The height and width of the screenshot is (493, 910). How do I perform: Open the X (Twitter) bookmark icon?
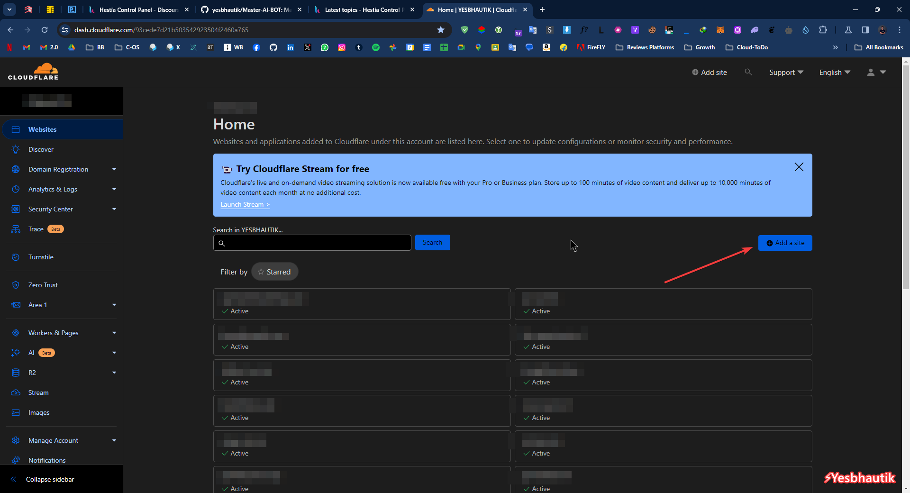coord(308,47)
